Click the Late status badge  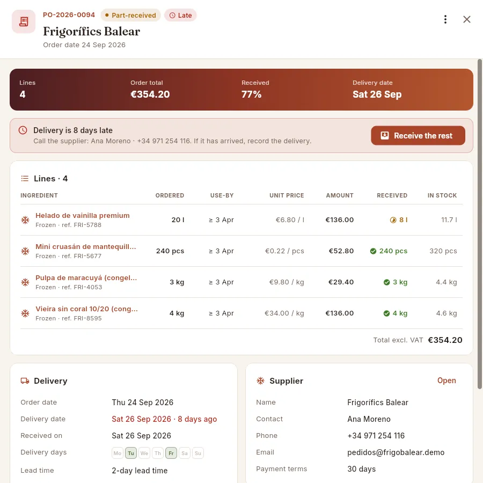coord(180,15)
